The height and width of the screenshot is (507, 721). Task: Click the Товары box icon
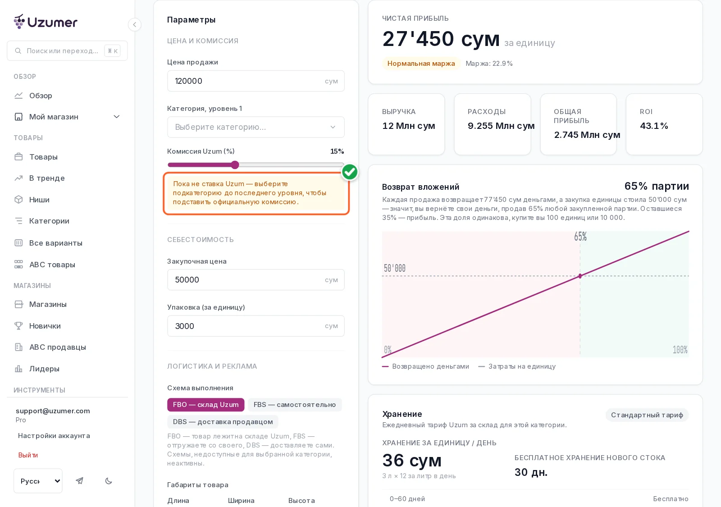tap(18, 157)
